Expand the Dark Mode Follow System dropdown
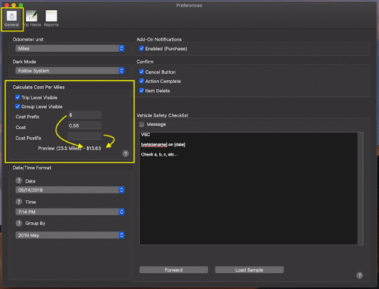This screenshot has width=379, height=289. (x=69, y=71)
